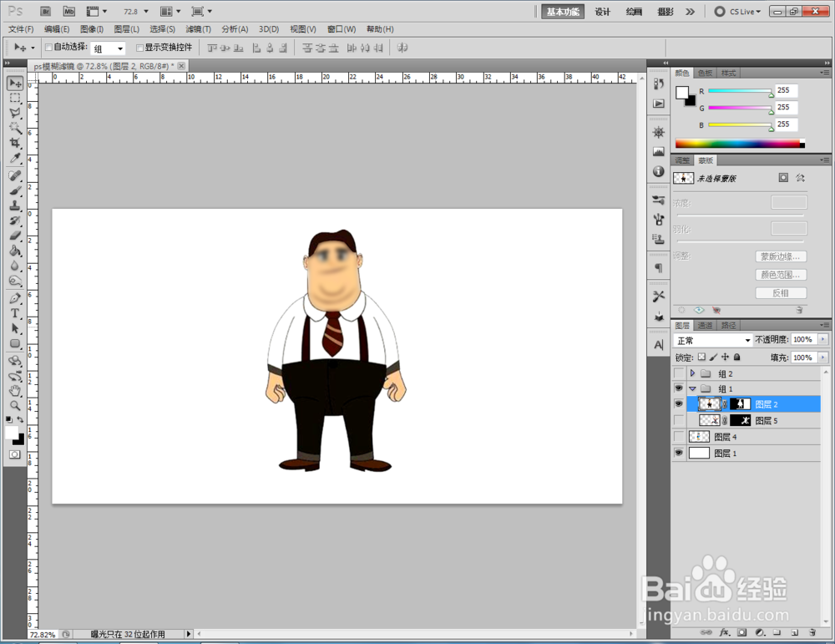Select the Eyedropper tool

pos(15,158)
